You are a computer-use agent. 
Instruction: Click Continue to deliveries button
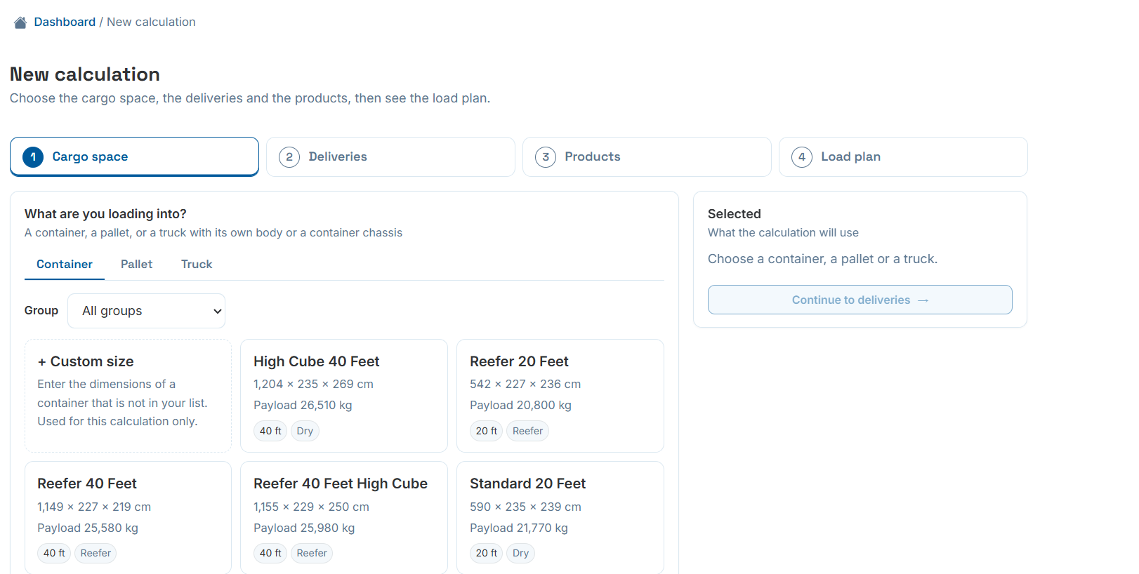pyautogui.click(x=860, y=300)
